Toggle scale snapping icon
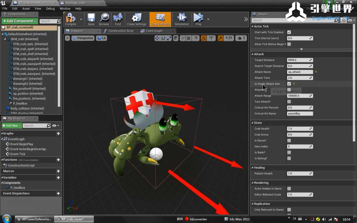Screen dimensions: 357x223 (x=220, y=38)
